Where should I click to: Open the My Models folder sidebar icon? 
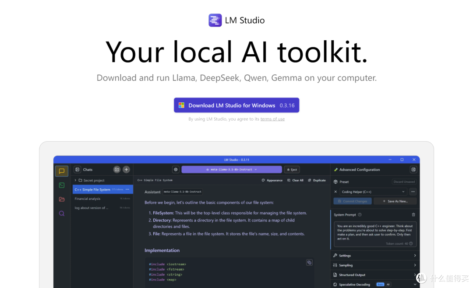tap(62, 199)
